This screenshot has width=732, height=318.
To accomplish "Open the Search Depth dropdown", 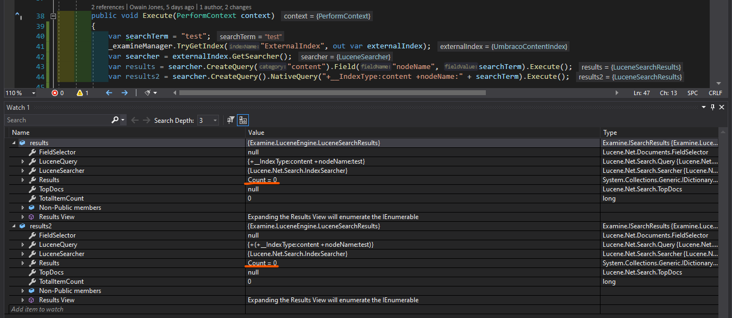I will tap(208, 120).
